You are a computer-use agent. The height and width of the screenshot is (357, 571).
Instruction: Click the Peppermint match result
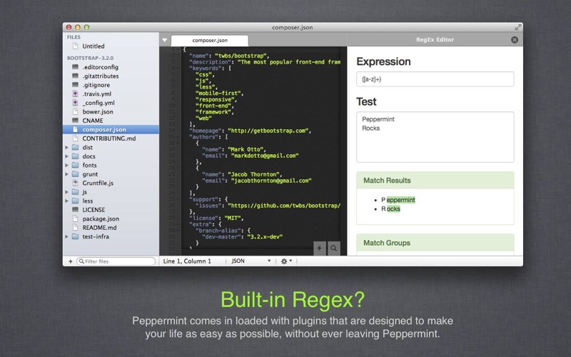coord(398,200)
